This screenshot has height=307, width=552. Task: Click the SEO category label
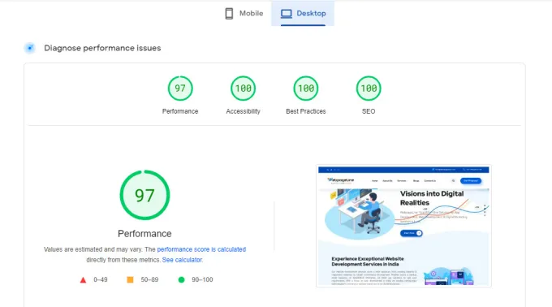(x=369, y=111)
